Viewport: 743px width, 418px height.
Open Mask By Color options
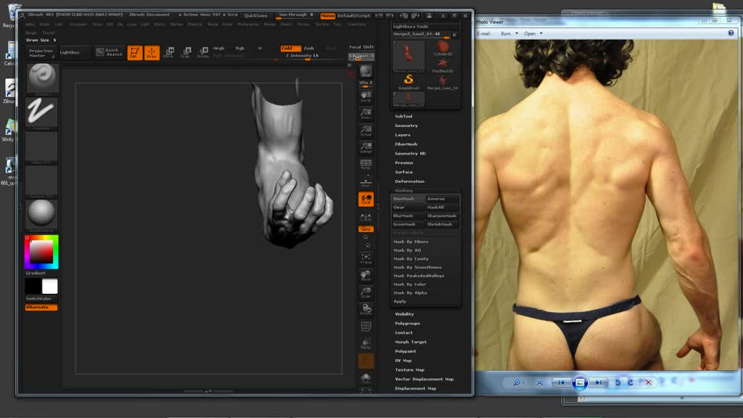point(425,284)
